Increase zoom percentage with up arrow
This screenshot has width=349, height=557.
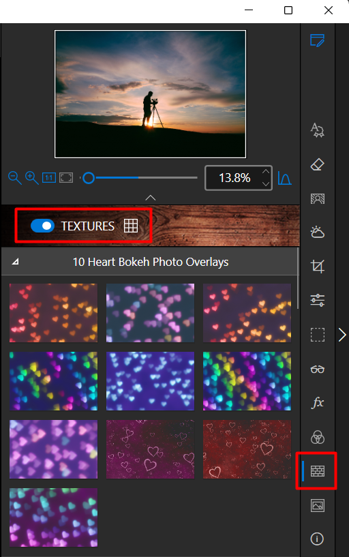click(x=266, y=172)
